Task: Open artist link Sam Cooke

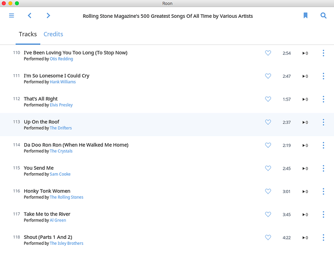Action: point(60,174)
